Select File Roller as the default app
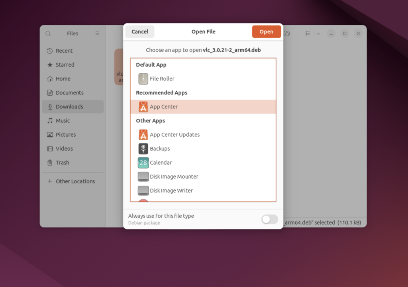The width and height of the screenshot is (408, 287). tap(203, 79)
